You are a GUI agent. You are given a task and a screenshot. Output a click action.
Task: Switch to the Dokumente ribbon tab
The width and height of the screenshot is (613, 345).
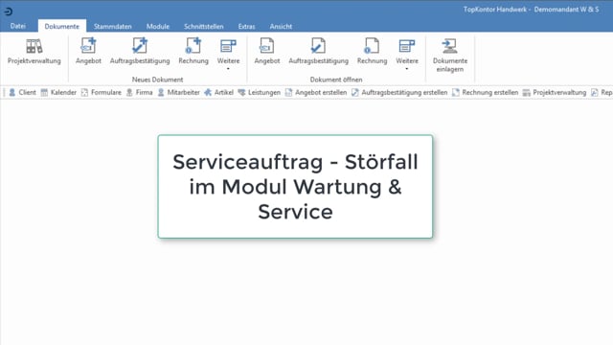coord(61,26)
